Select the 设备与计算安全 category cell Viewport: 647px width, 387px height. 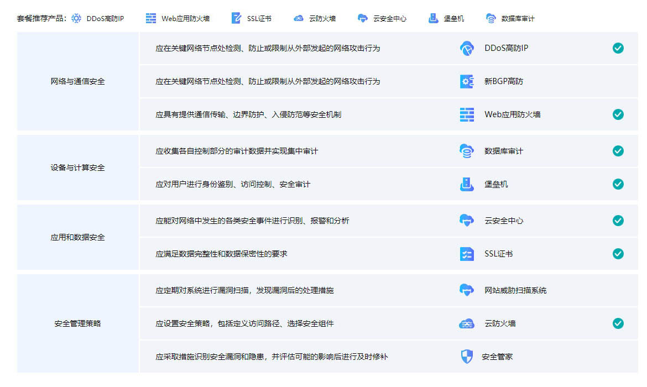[77, 168]
